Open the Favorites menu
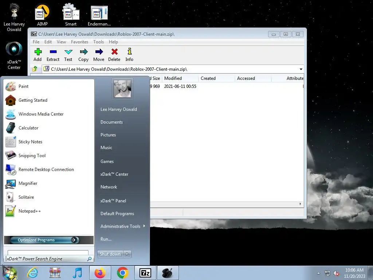The width and height of the screenshot is (373, 280). click(80, 42)
